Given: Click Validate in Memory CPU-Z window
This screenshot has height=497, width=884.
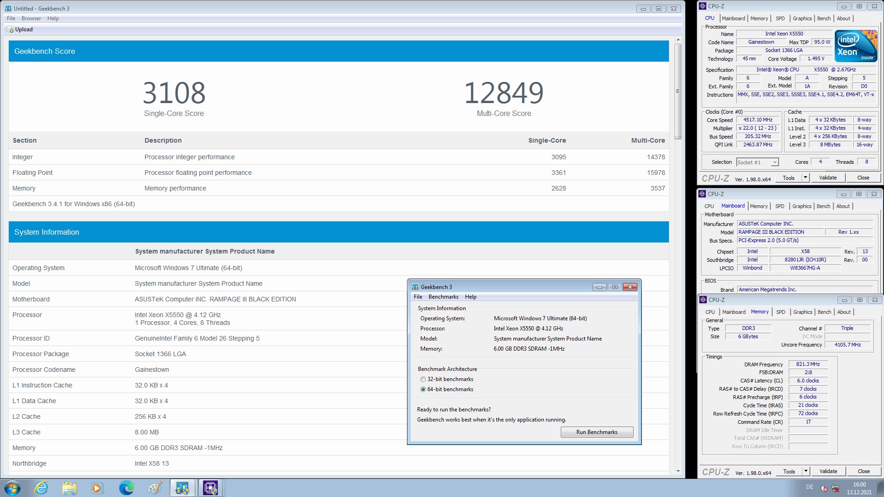Looking at the screenshot, I should pyautogui.click(x=828, y=471).
